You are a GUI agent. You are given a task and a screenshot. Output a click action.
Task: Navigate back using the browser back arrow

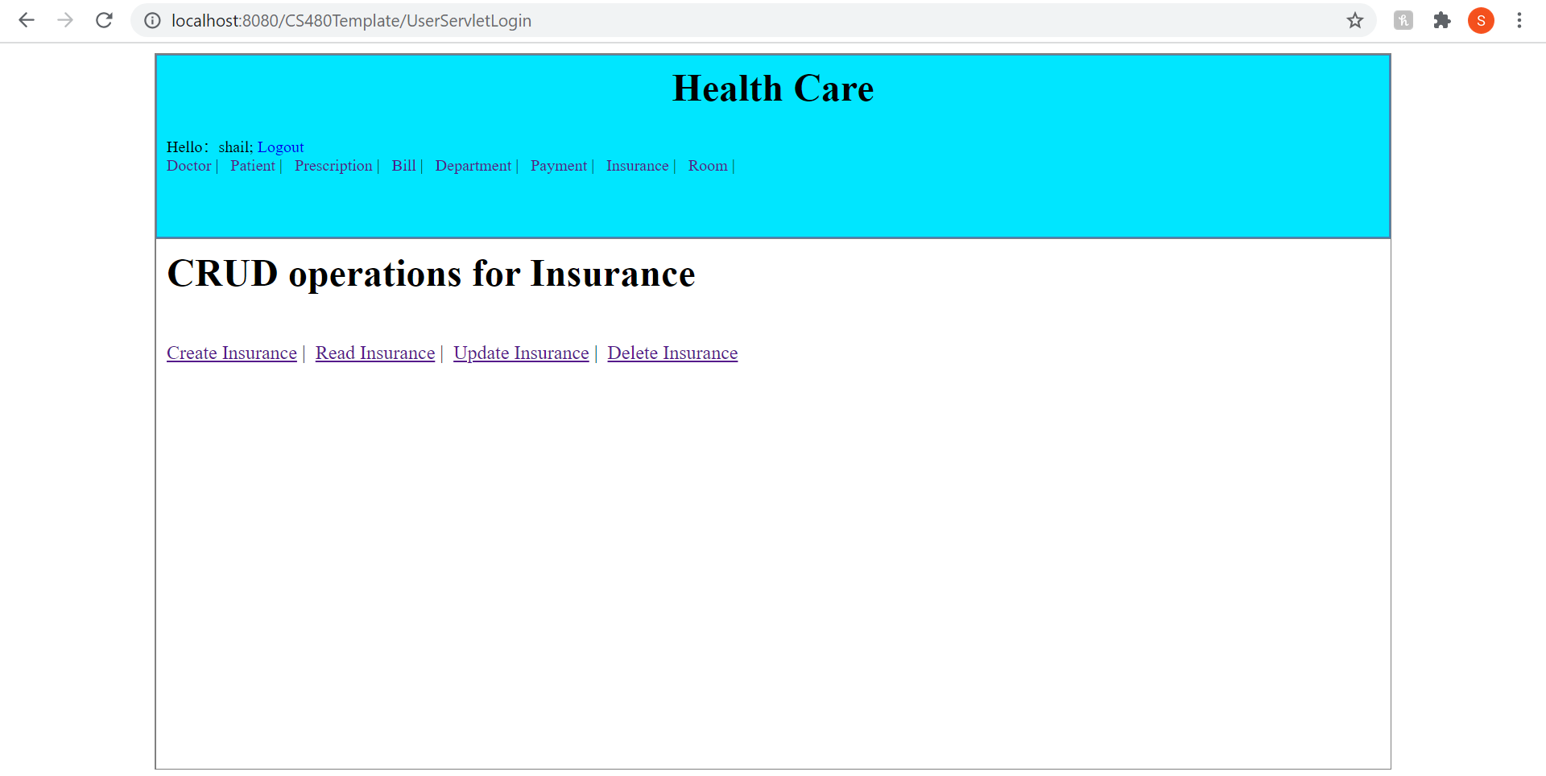(27, 20)
